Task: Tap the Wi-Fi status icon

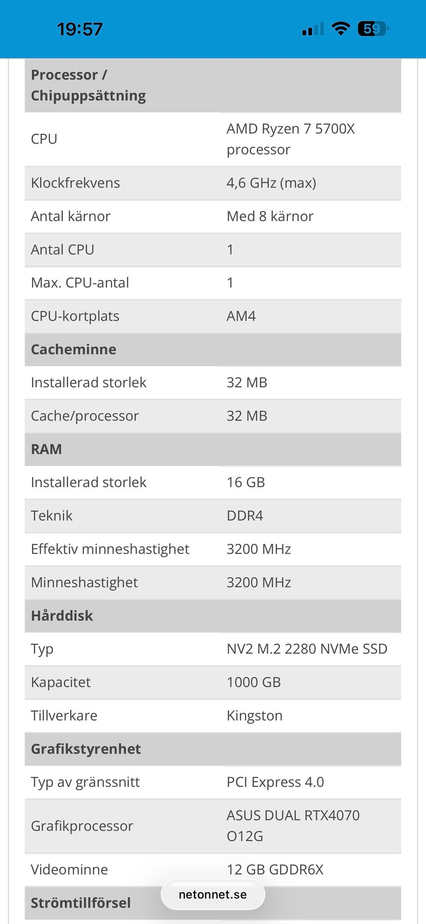Action: (x=341, y=29)
